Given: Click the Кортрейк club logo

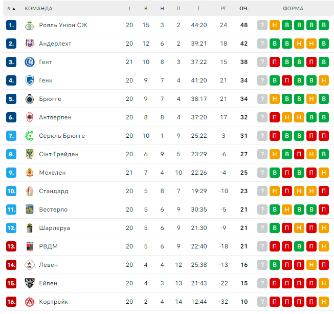Looking at the screenshot, I should (x=29, y=302).
